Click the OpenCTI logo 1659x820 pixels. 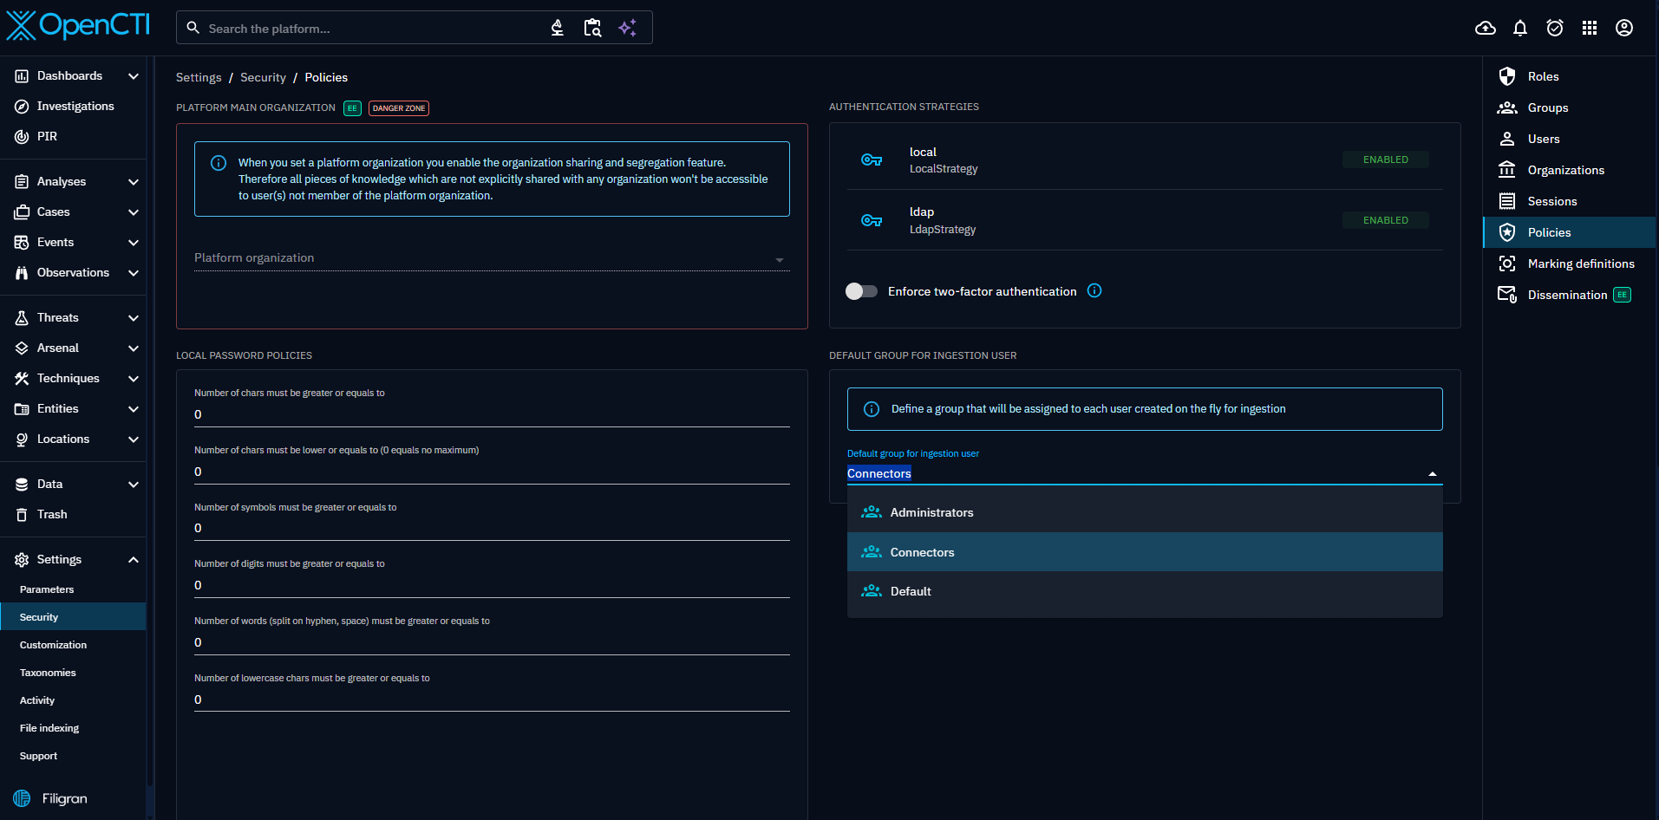coord(78,26)
